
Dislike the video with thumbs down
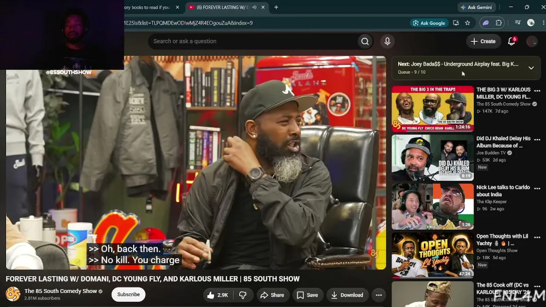[243, 295]
